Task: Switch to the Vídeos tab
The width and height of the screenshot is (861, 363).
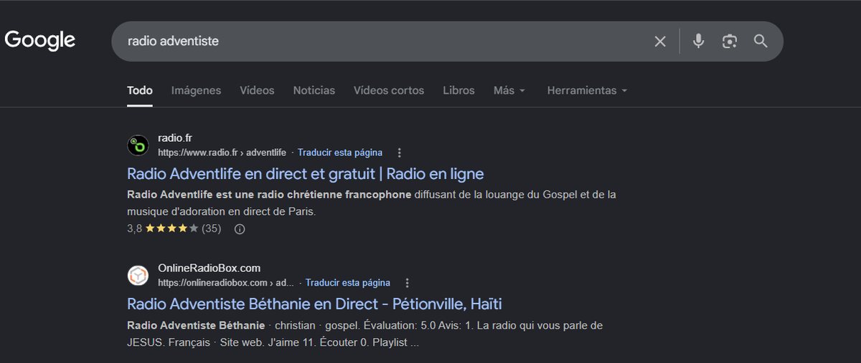Action: [257, 91]
